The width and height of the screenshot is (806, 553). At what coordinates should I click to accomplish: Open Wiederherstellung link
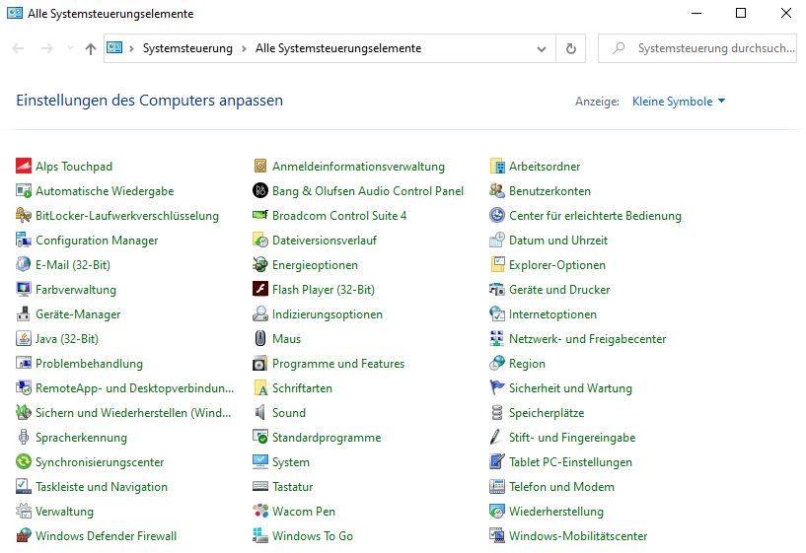556,512
